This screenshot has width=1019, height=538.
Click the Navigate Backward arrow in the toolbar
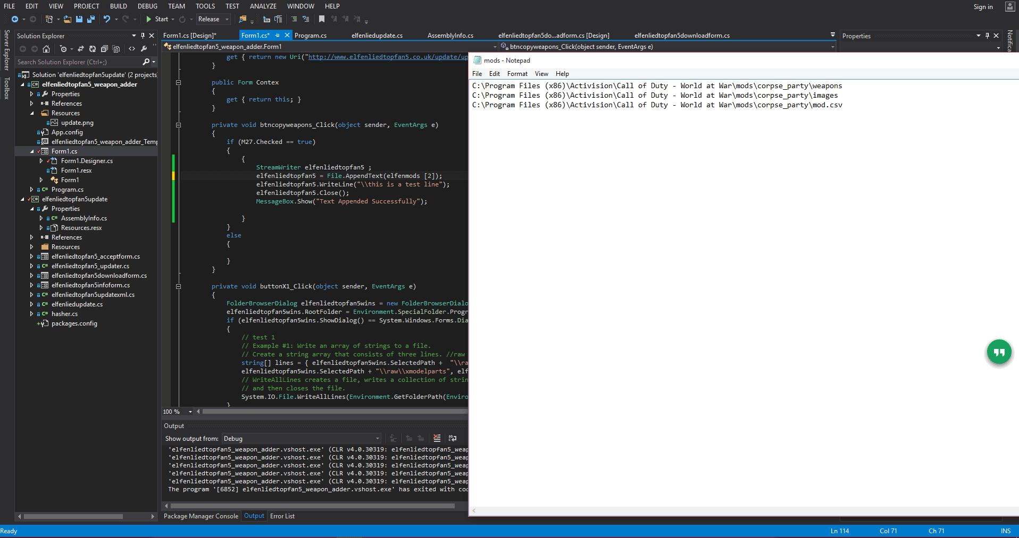tap(14, 19)
